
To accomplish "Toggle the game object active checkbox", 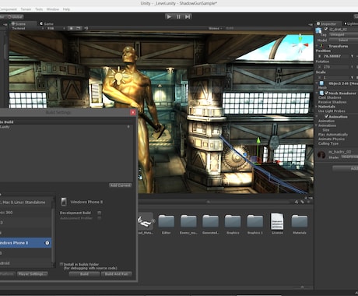I will pos(326,29).
